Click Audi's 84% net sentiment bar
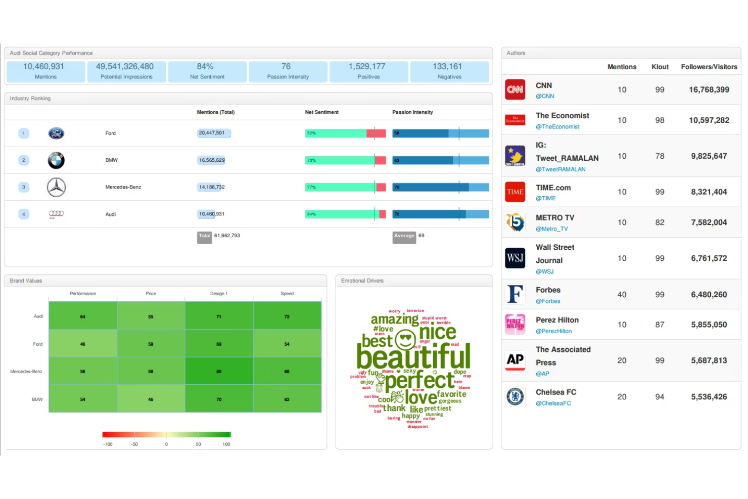Image resolution: width=748 pixels, height=499 pixels. click(345, 214)
